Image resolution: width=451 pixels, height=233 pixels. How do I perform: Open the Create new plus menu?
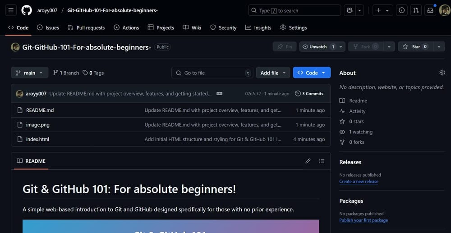pos(382,10)
